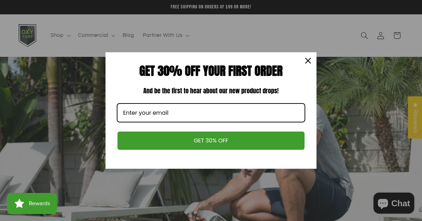The height and width of the screenshot is (221, 422).
Task: Click the star icon in Rewards widget
Action: pos(19,203)
